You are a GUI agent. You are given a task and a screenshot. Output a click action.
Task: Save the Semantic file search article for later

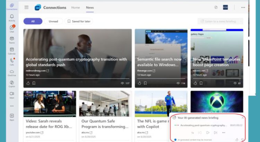tap(145, 83)
